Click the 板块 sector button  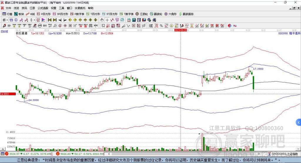pyautogui.click(x=19, y=14)
